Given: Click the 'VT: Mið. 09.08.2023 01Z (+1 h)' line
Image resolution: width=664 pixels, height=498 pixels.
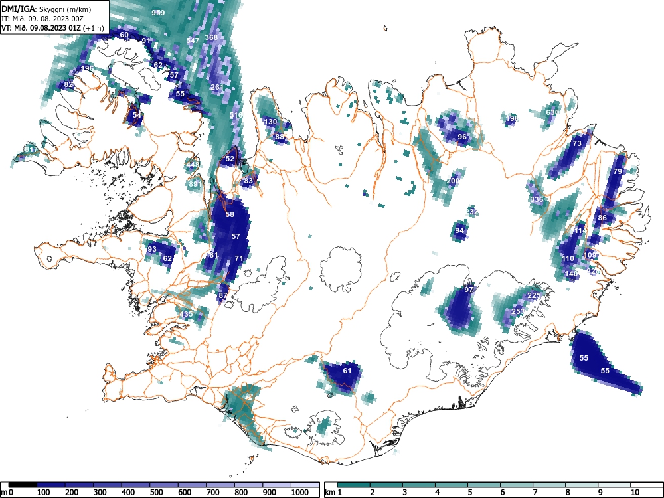Looking at the screenshot, I should point(52,28).
